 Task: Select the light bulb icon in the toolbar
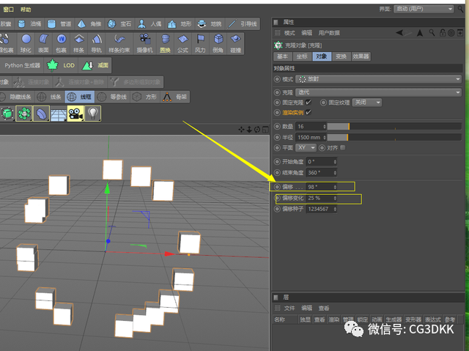(x=93, y=114)
